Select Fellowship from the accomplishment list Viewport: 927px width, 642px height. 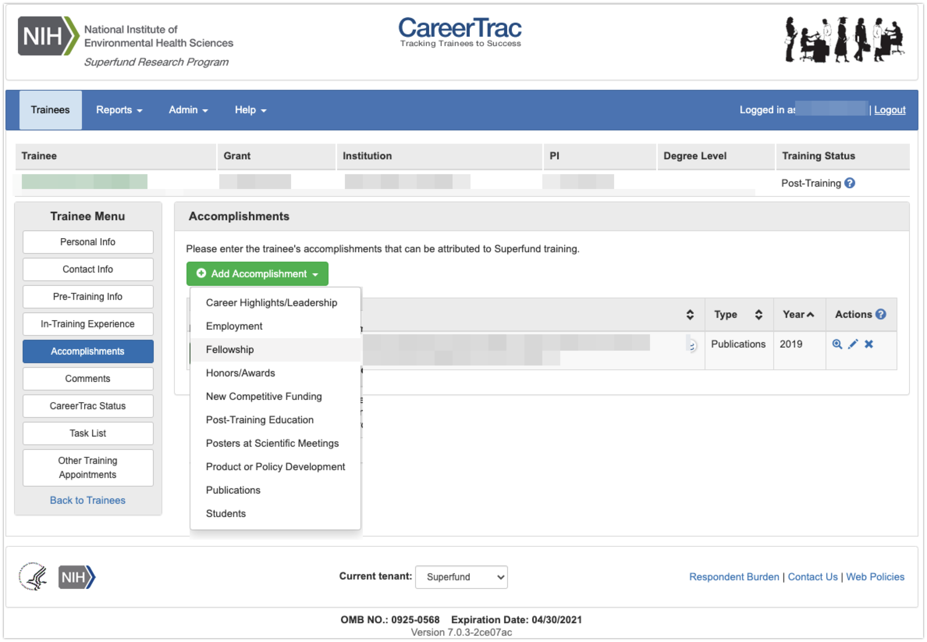(230, 350)
